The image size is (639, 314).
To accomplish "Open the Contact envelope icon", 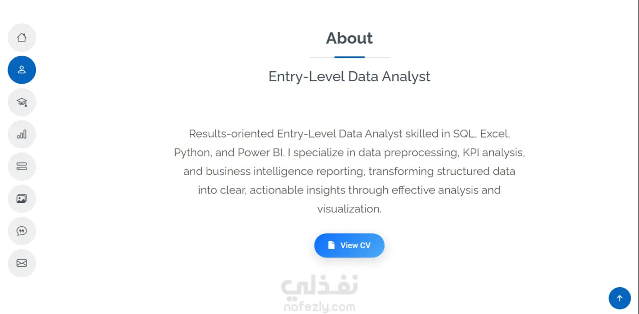I will coord(21,263).
